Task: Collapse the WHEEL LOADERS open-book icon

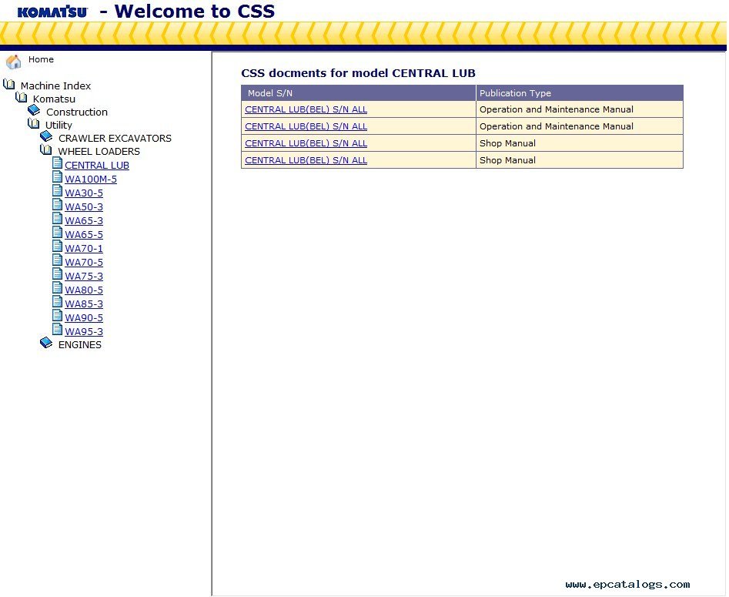Action: (x=46, y=149)
